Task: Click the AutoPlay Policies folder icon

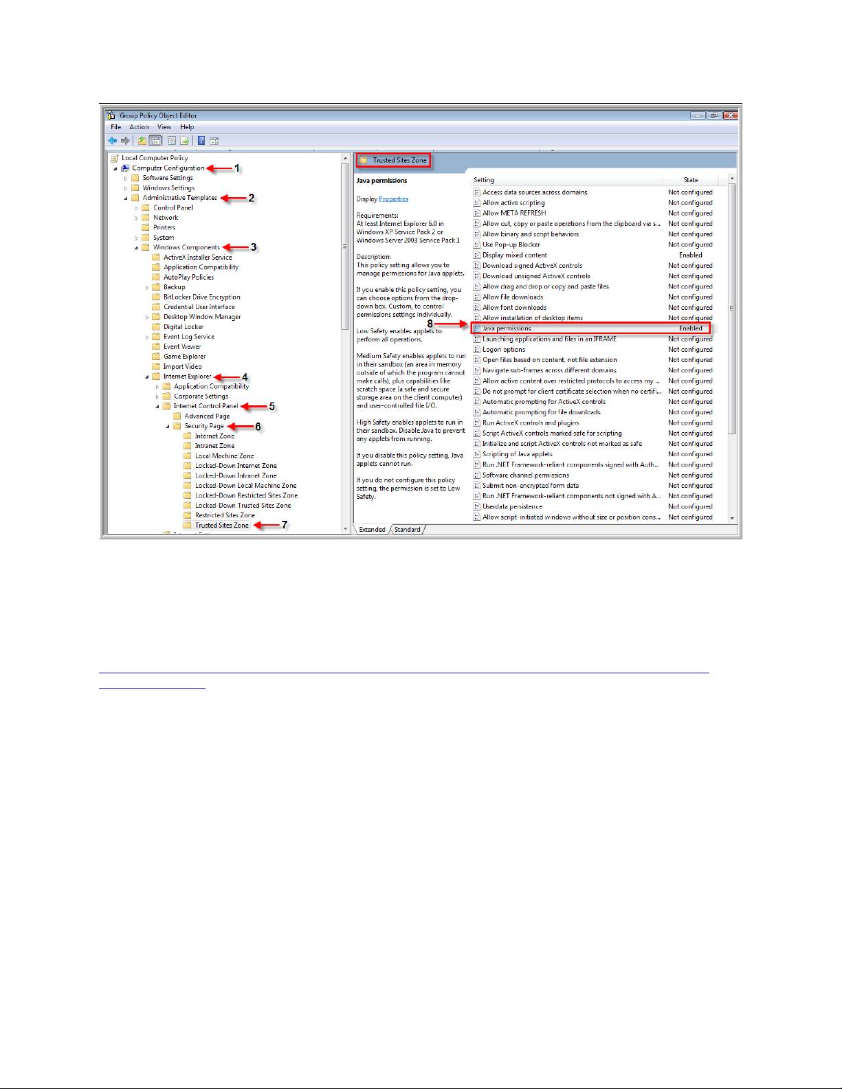Action: pos(156,277)
